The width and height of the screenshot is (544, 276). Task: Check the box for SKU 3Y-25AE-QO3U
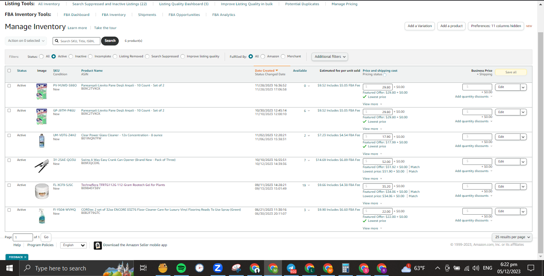(9, 160)
